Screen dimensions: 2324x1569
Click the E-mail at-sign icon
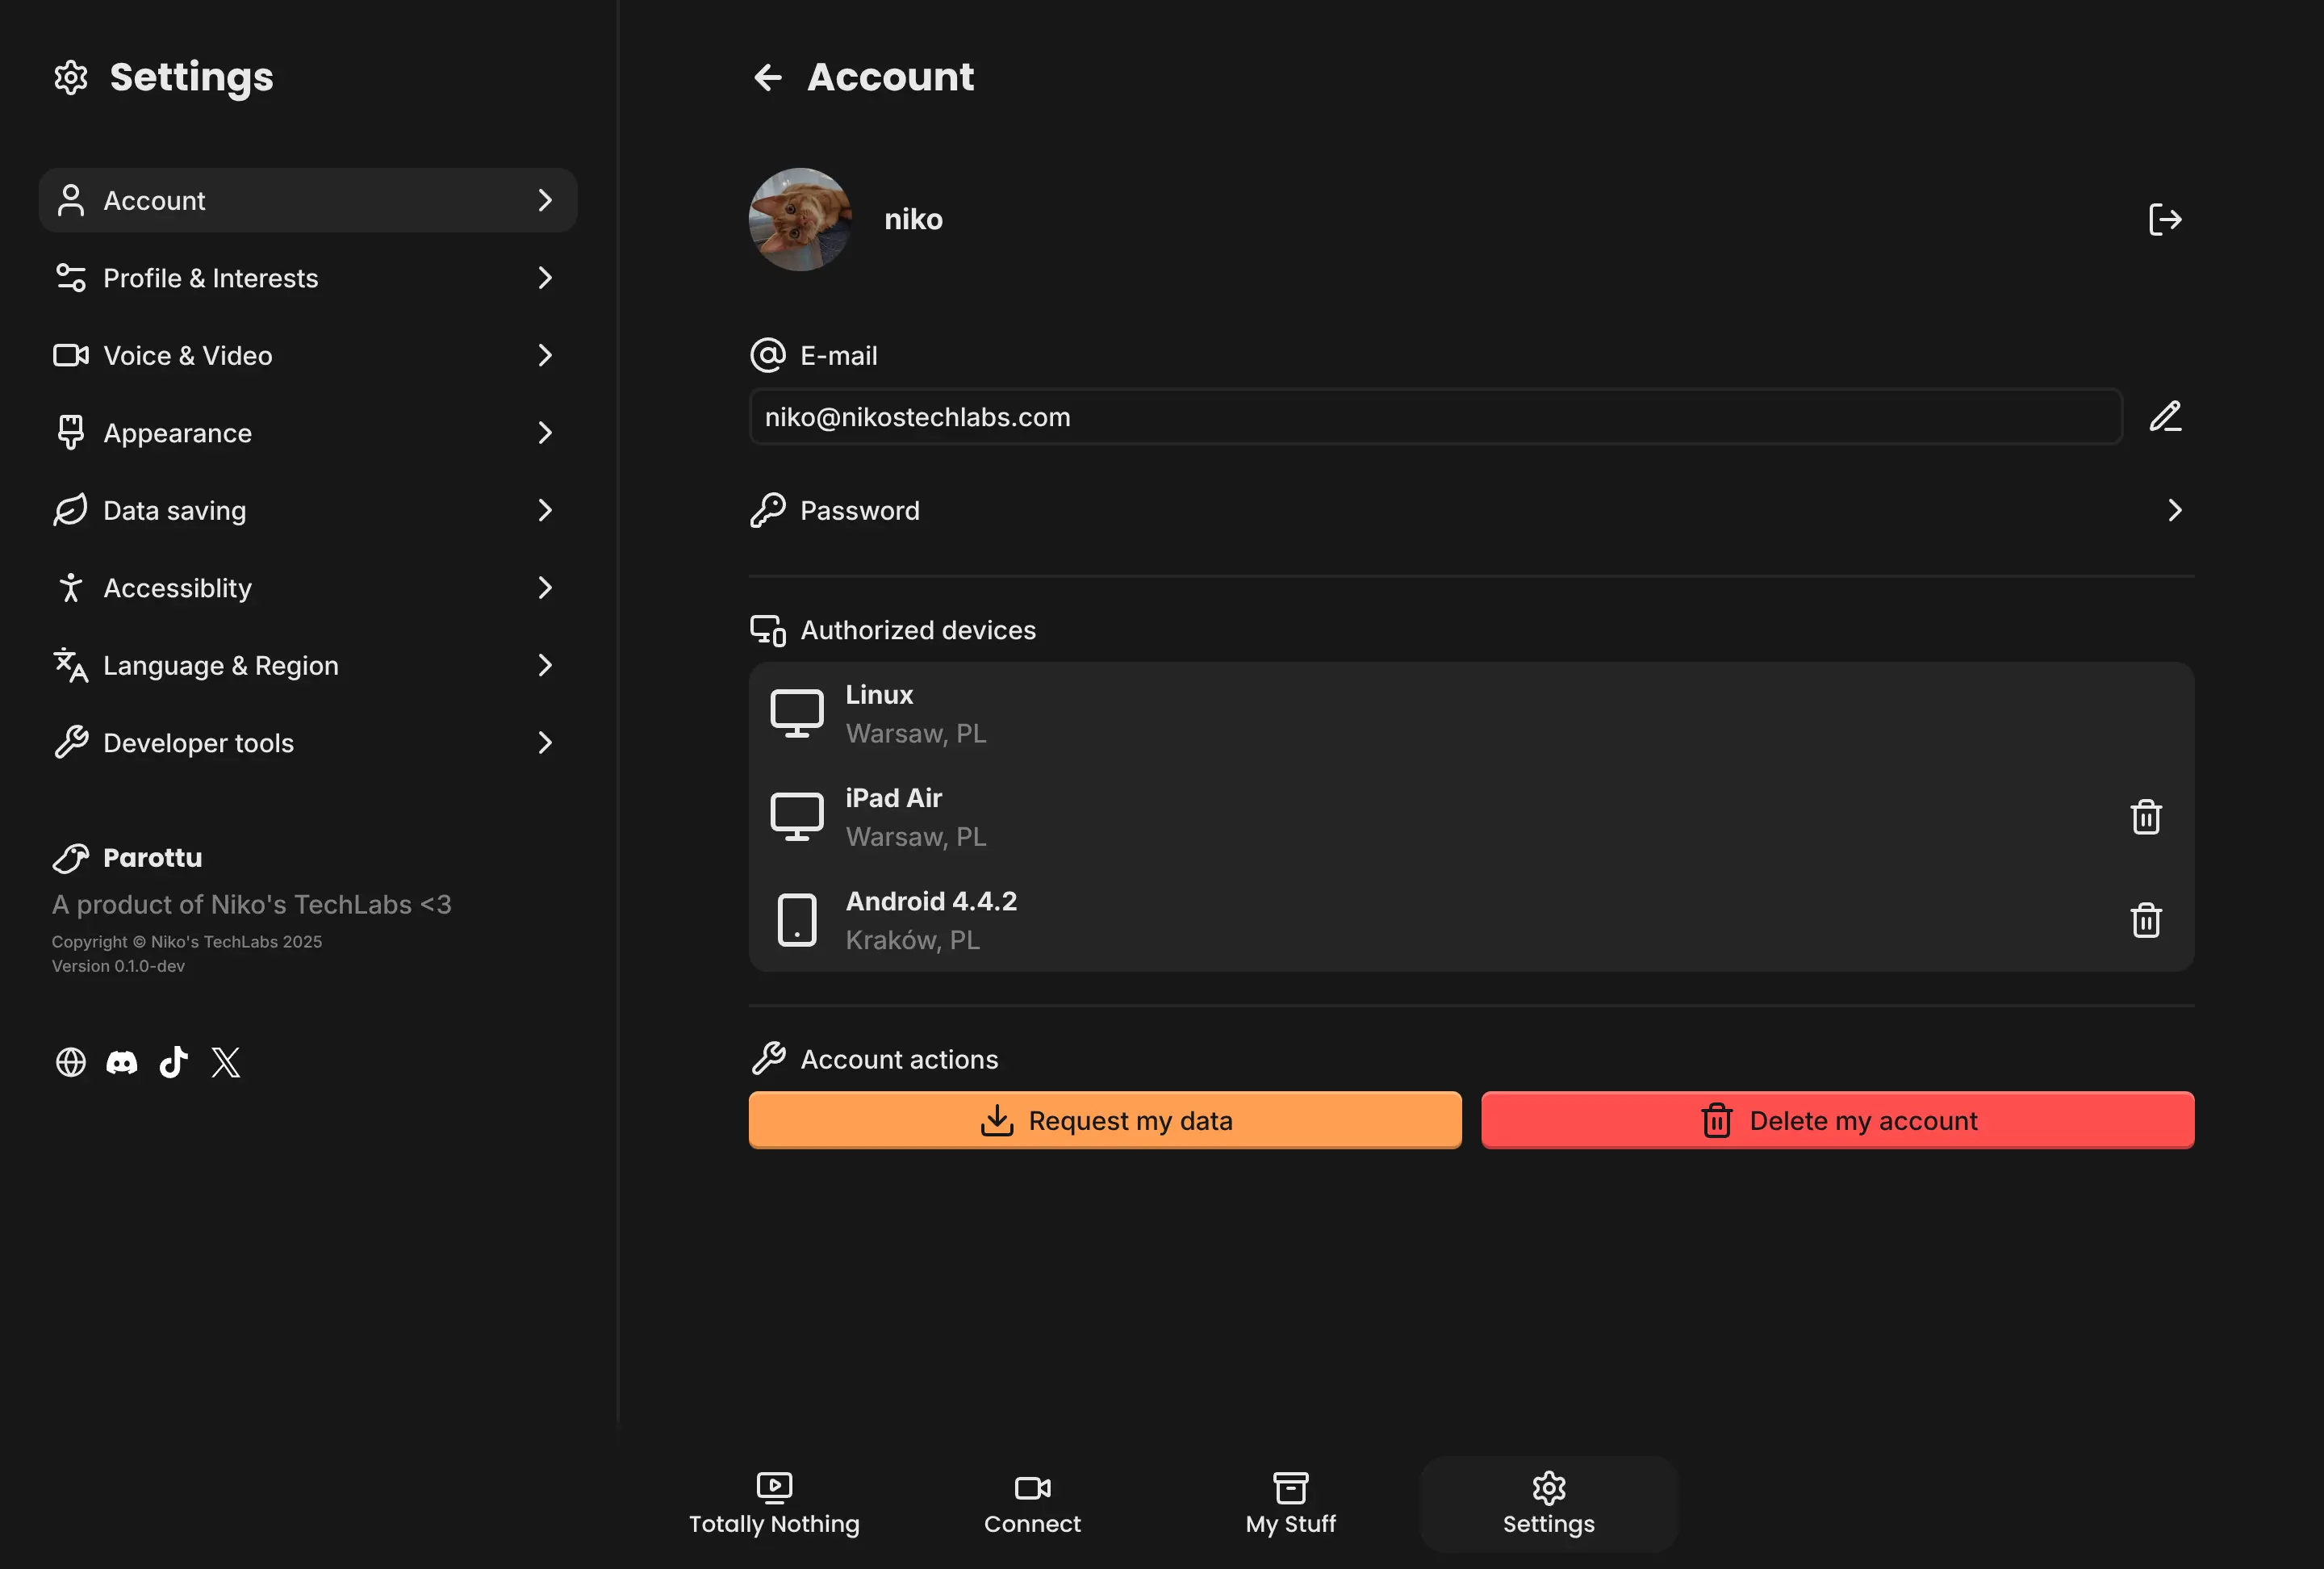(768, 355)
